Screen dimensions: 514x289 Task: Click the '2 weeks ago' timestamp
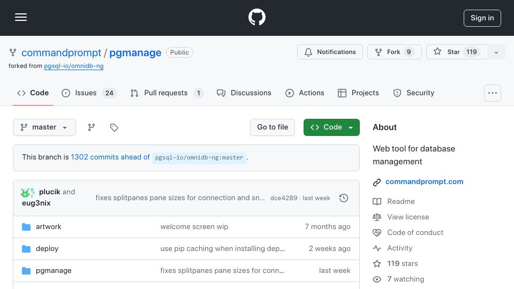pyautogui.click(x=329, y=249)
